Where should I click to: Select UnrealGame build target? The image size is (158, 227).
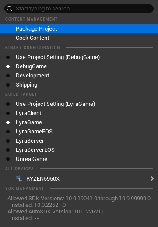click(79, 159)
